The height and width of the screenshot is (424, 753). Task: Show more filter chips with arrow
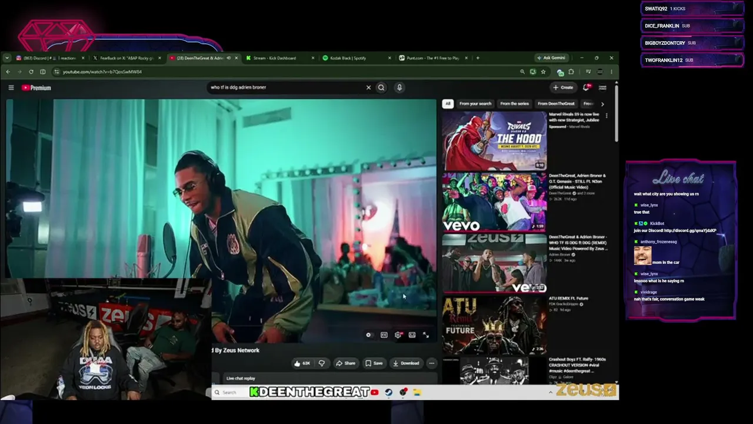tap(602, 104)
